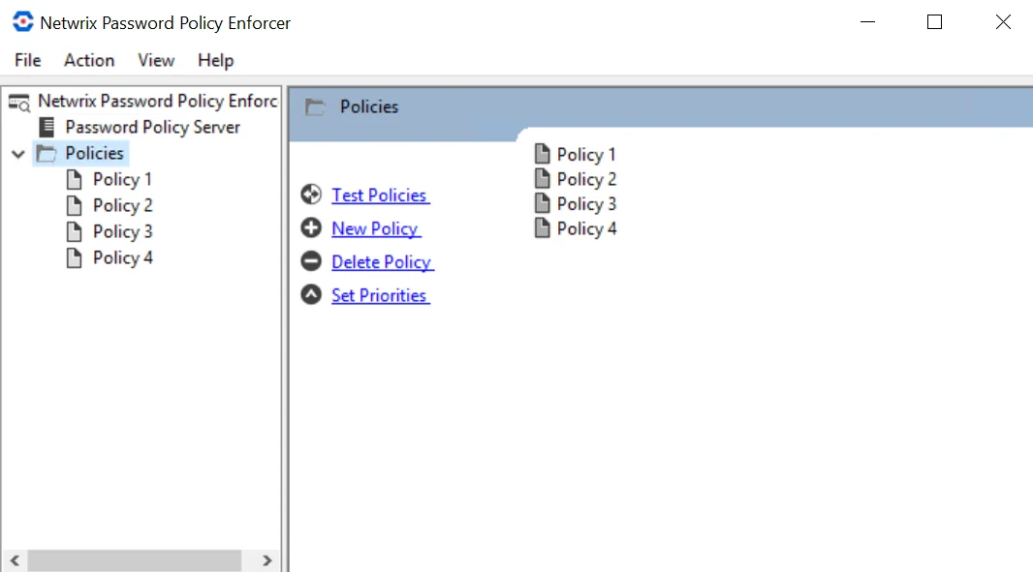Click the Policies folder icon in tree

[47, 154]
